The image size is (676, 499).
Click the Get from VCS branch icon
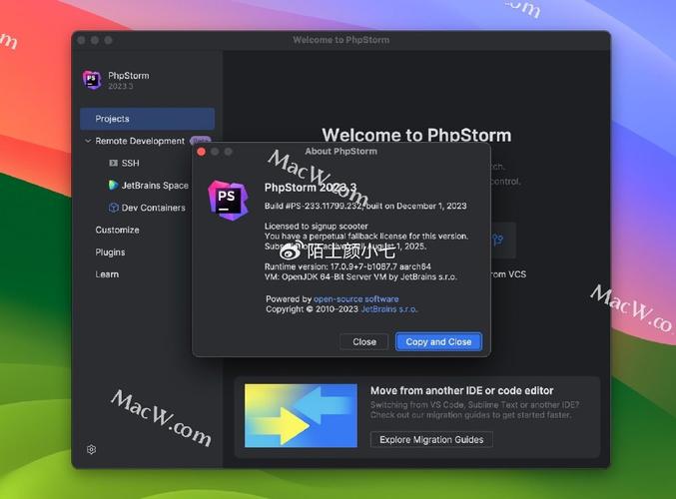498,240
